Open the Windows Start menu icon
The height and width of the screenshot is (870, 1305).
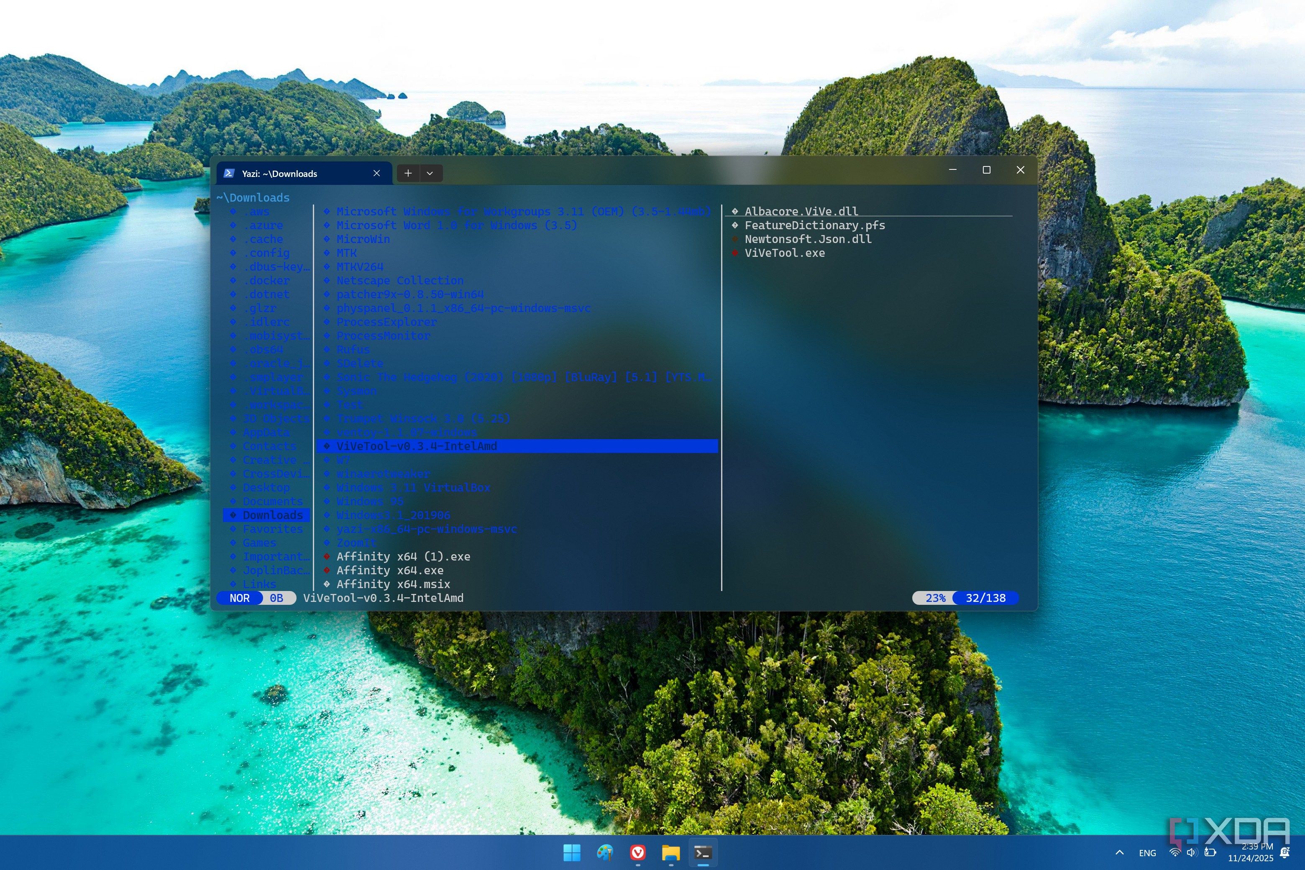[571, 853]
